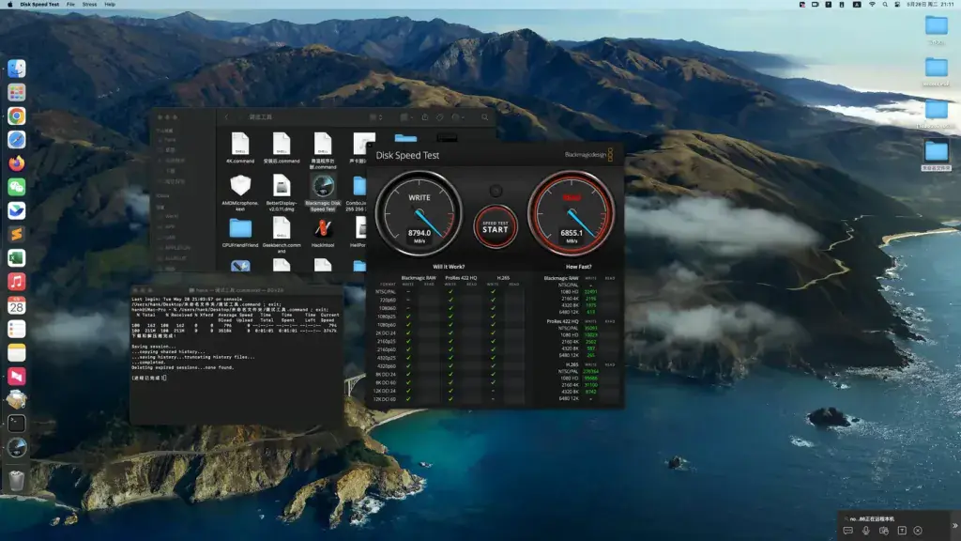Open the Apple menu
This screenshot has width=961, height=541.
tap(9, 5)
